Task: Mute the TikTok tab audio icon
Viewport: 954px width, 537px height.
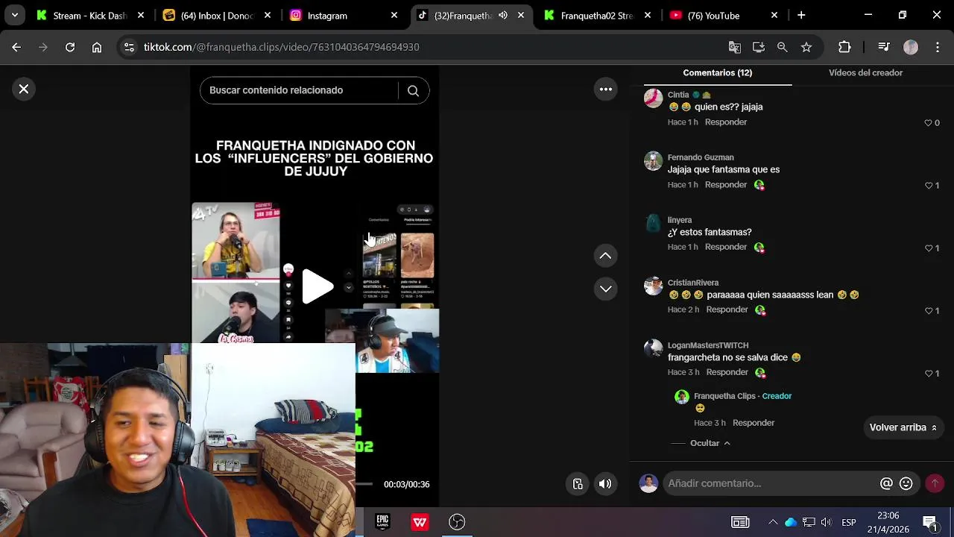Action: [503, 15]
